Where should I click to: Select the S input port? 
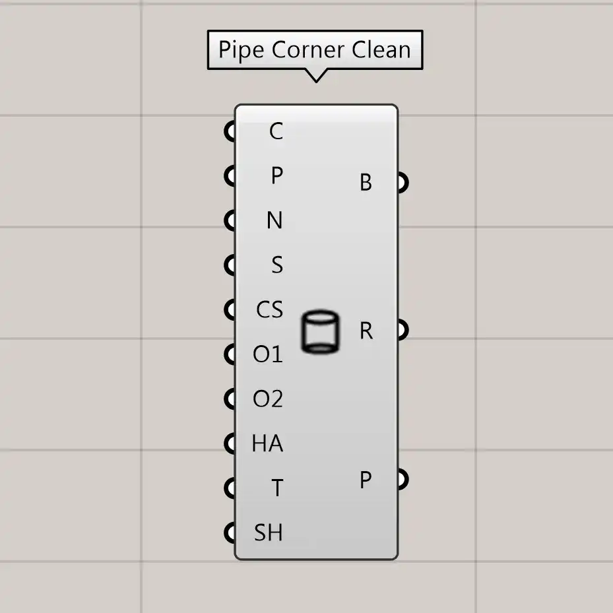click(230, 265)
